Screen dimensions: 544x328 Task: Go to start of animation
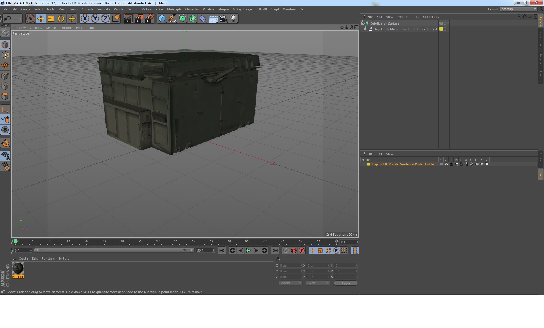(x=222, y=250)
